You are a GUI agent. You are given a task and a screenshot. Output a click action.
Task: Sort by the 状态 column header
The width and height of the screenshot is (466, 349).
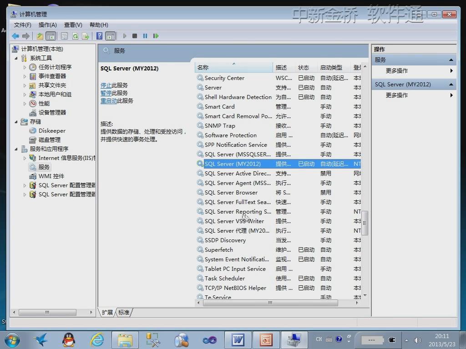306,67
